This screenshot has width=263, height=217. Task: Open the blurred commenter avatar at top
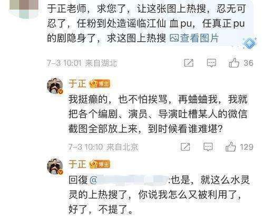24,8
